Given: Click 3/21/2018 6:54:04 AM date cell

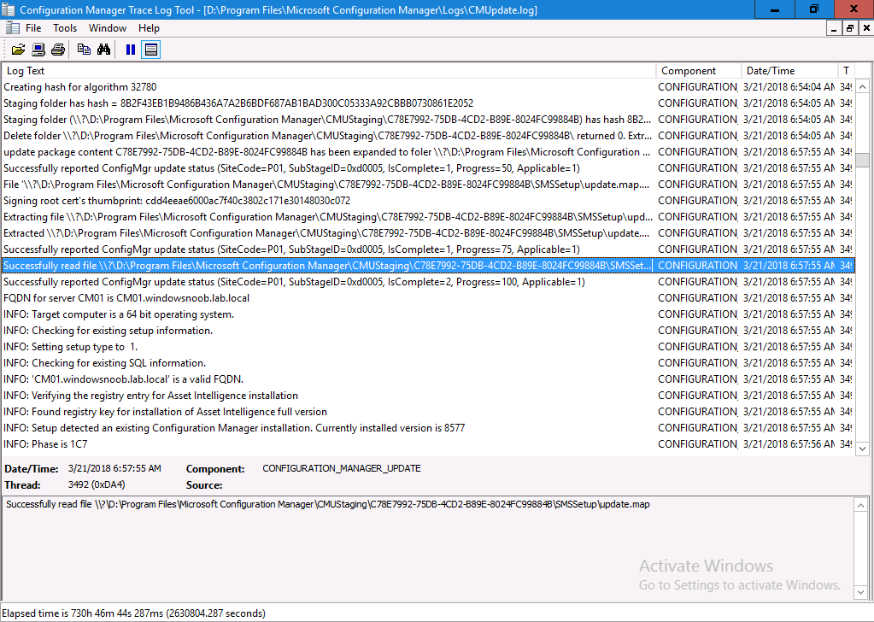Looking at the screenshot, I should pyautogui.click(x=789, y=87).
